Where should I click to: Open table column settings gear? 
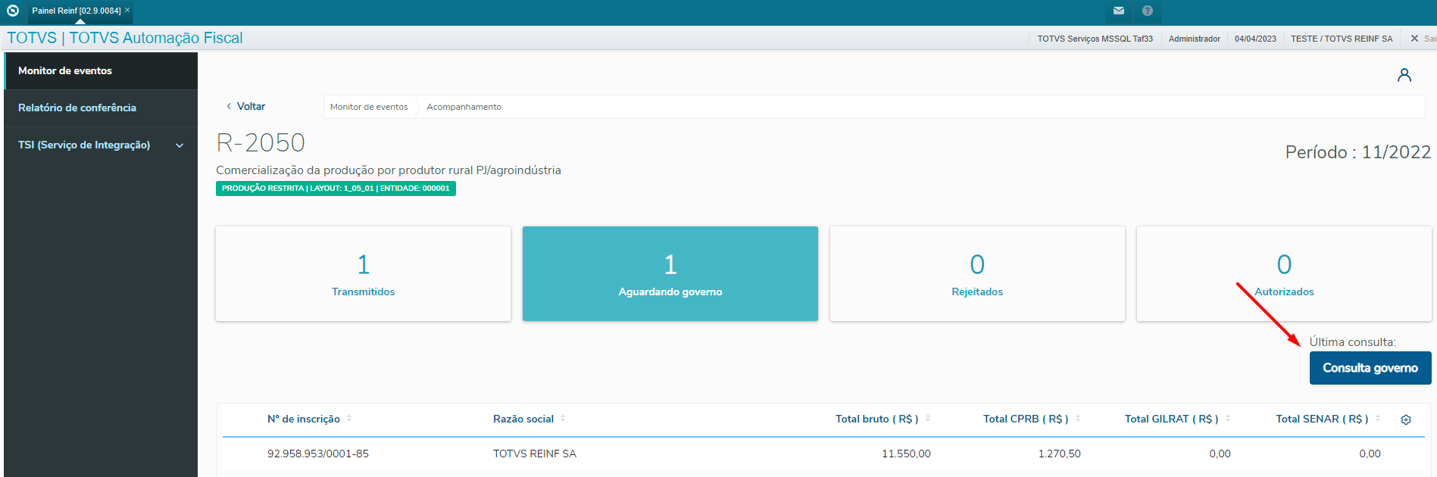[x=1406, y=419]
